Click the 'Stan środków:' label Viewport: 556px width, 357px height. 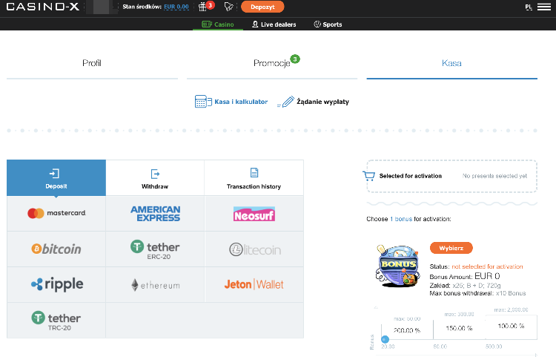click(x=142, y=7)
